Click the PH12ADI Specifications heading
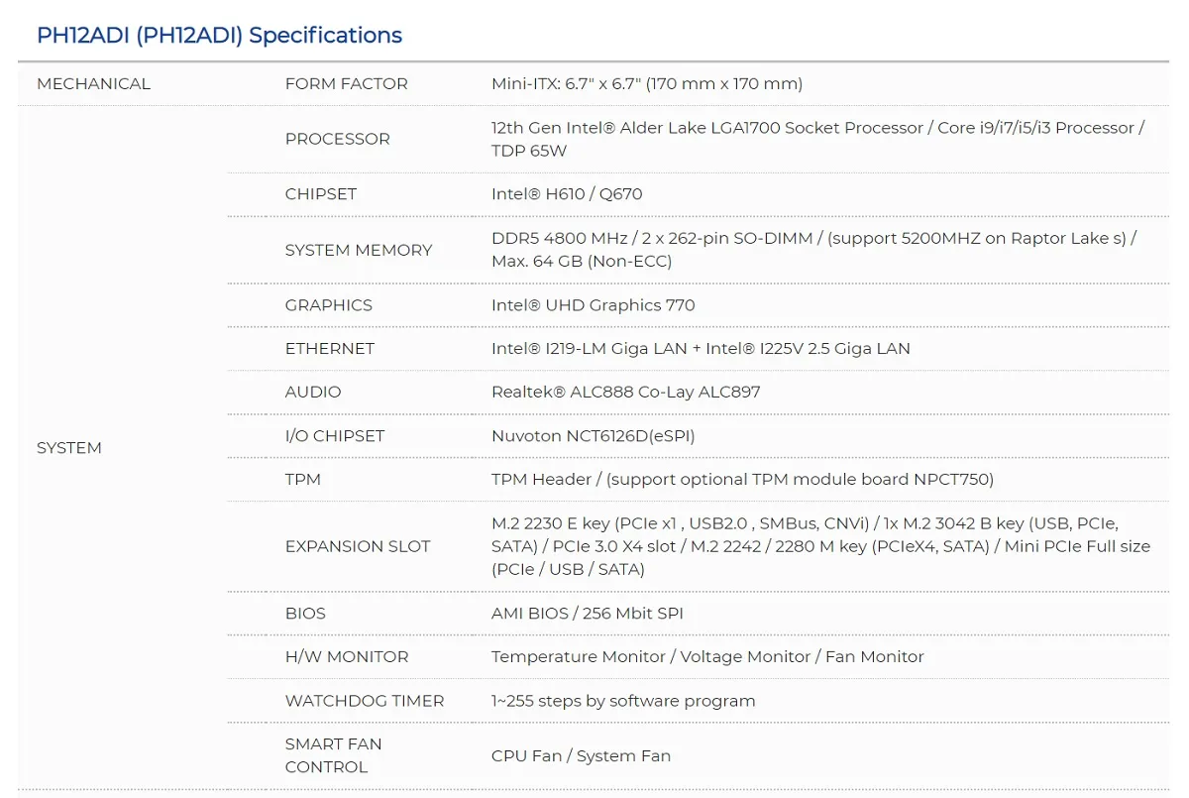Viewport: 1189px width, 798px height. [x=219, y=36]
